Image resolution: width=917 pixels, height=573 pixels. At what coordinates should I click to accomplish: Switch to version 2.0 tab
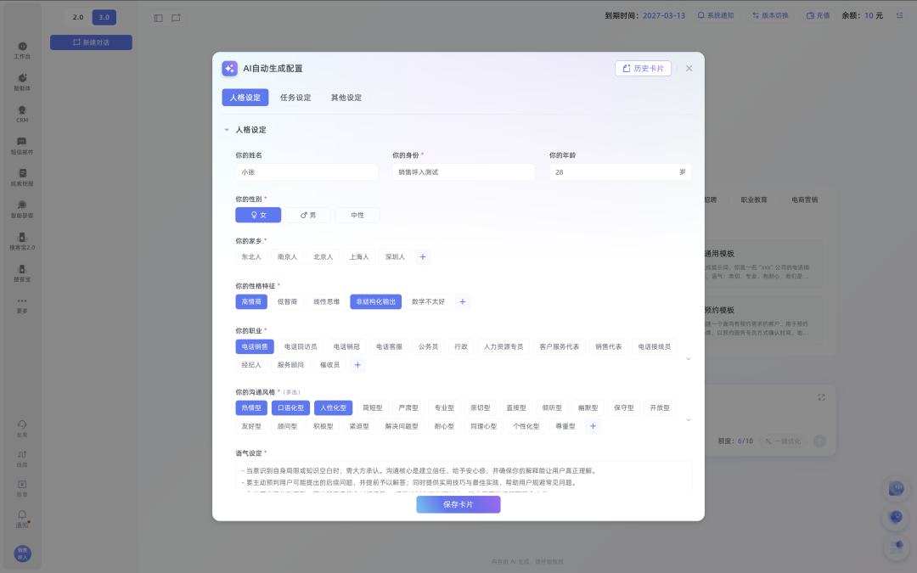(x=78, y=17)
